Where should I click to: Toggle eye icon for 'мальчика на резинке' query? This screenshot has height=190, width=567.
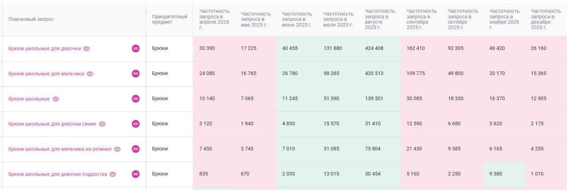pos(117,149)
